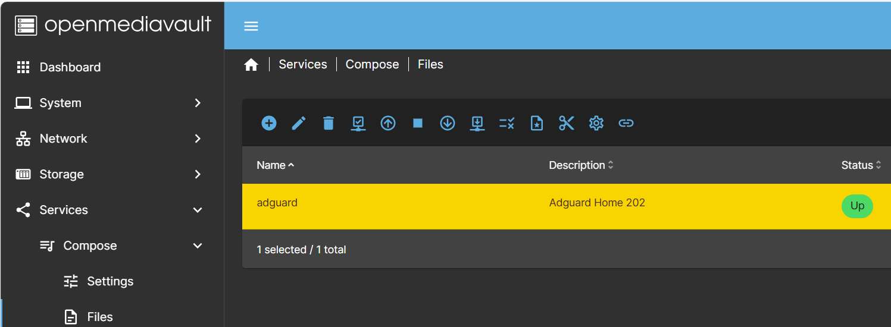Click the adguard name cell
This screenshot has width=891, height=327.
point(277,203)
